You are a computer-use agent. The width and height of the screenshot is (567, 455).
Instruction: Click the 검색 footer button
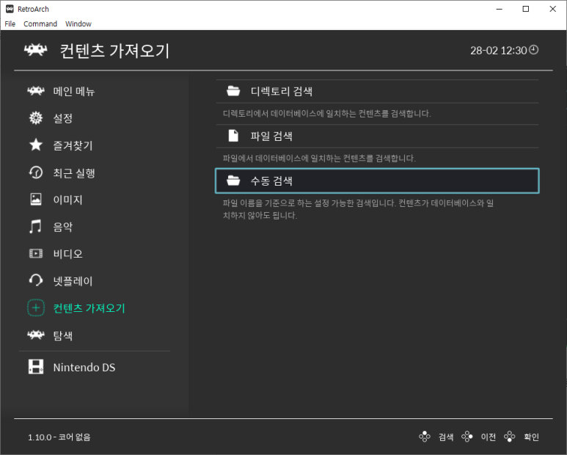446,437
